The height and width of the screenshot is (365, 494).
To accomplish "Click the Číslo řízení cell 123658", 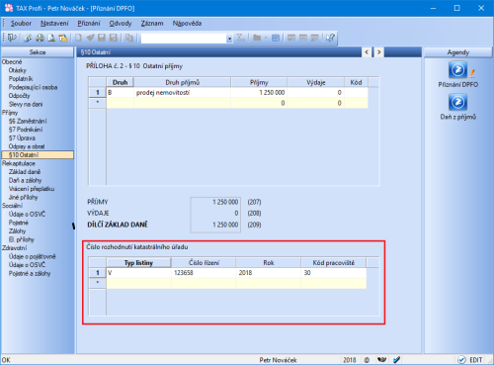I will point(204,273).
